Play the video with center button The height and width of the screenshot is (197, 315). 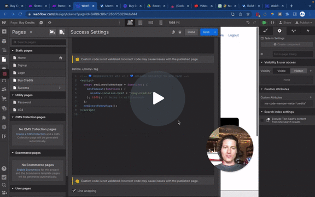157,99
